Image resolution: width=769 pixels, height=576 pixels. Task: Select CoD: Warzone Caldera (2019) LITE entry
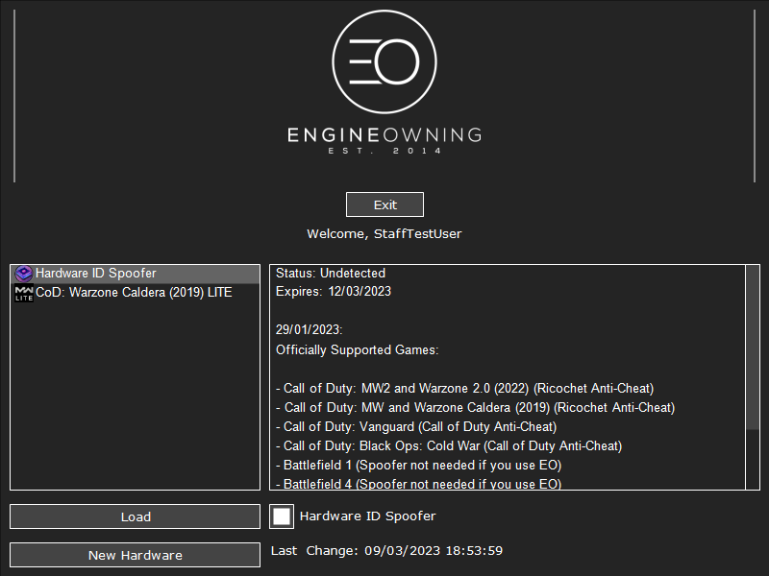(x=134, y=293)
